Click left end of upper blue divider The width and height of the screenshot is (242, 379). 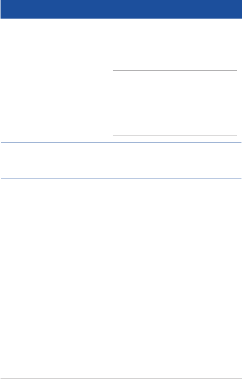tap(3, 142)
